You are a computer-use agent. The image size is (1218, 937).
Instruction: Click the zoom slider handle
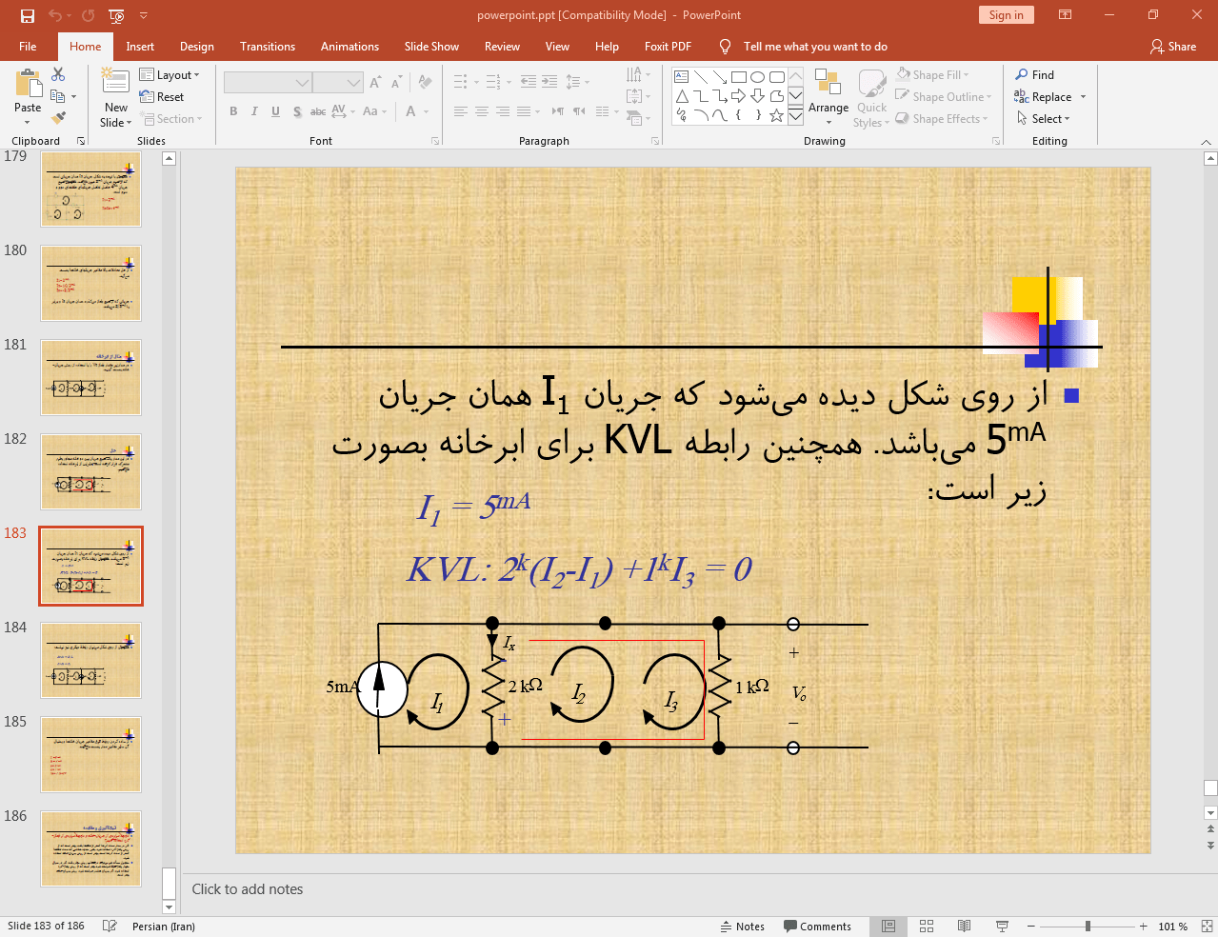[1088, 927]
